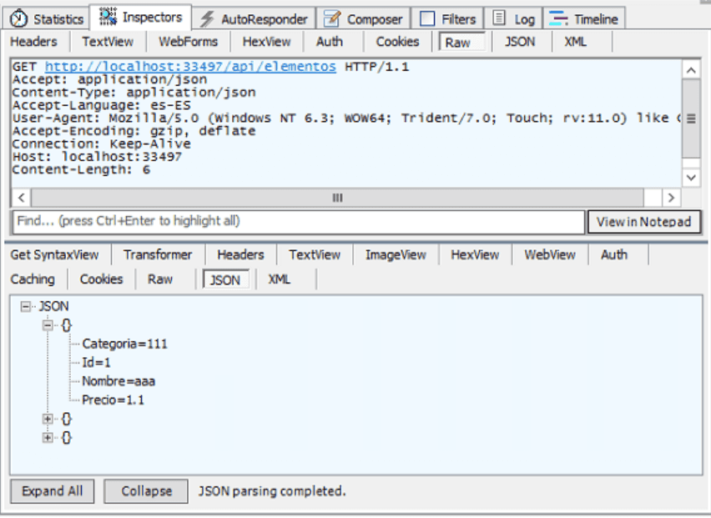Open the Composer tab
The width and height of the screenshot is (711, 518).
[363, 19]
